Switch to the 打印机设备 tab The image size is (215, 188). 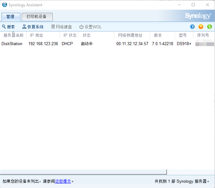[x=37, y=17]
